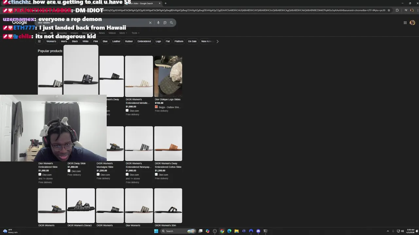This screenshot has width=419, height=235.
Task: Open the Copilot icon on the taskbar
Action: 208,231
